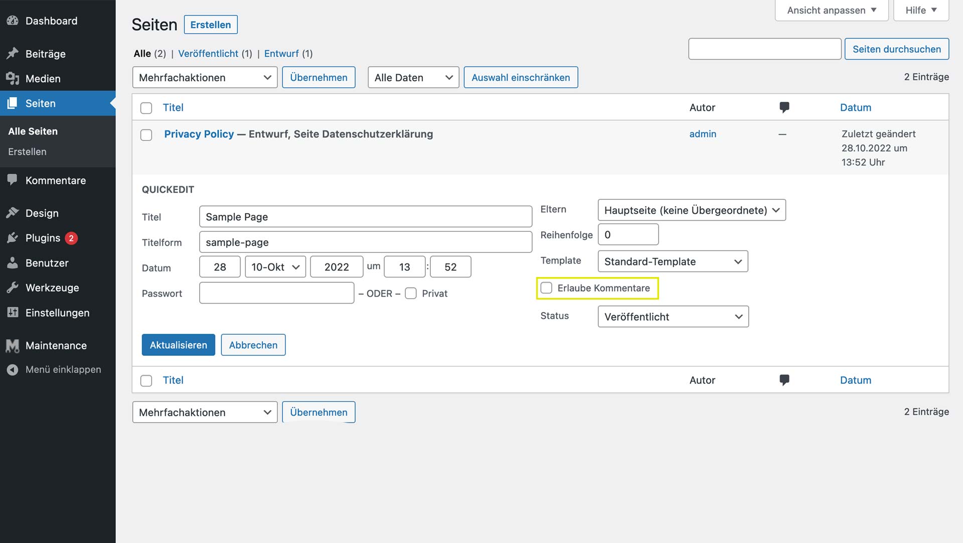Open the Eltern Hauptseite dropdown
This screenshot has width=963, height=543.
(x=692, y=210)
